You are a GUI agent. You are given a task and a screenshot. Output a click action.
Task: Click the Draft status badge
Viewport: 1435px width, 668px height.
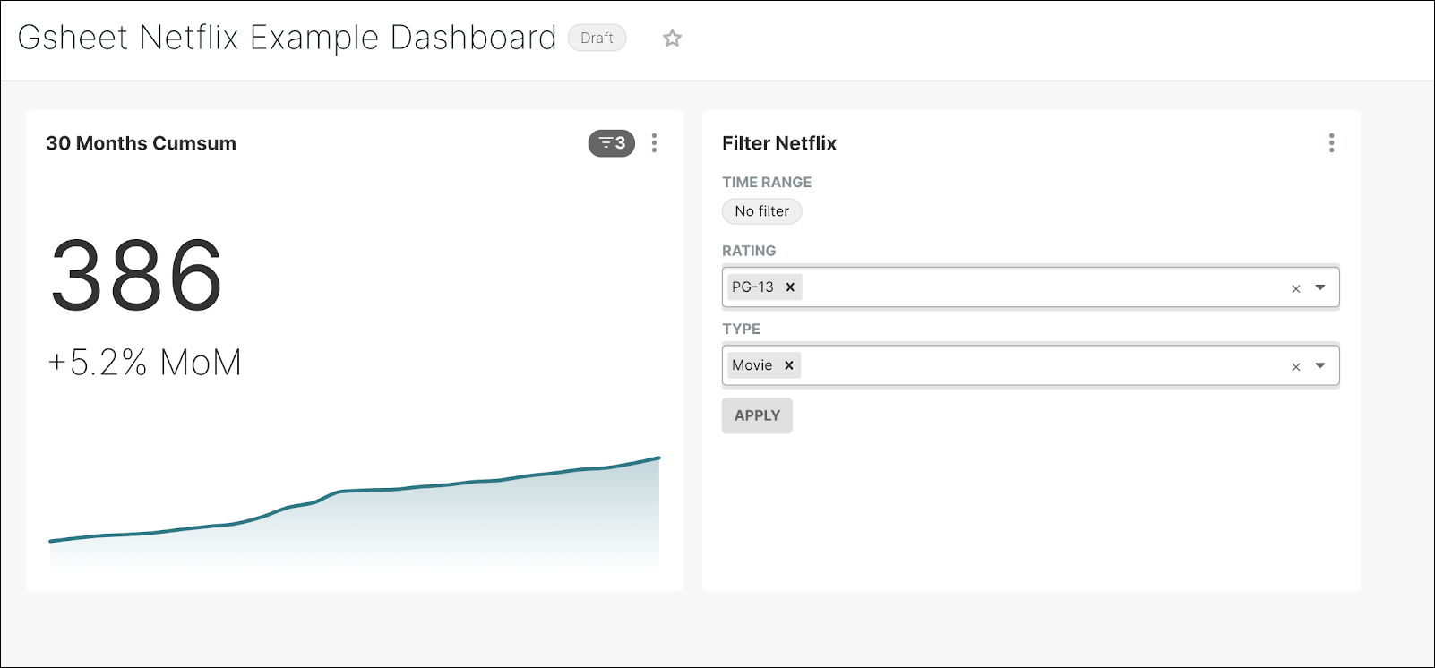597,38
